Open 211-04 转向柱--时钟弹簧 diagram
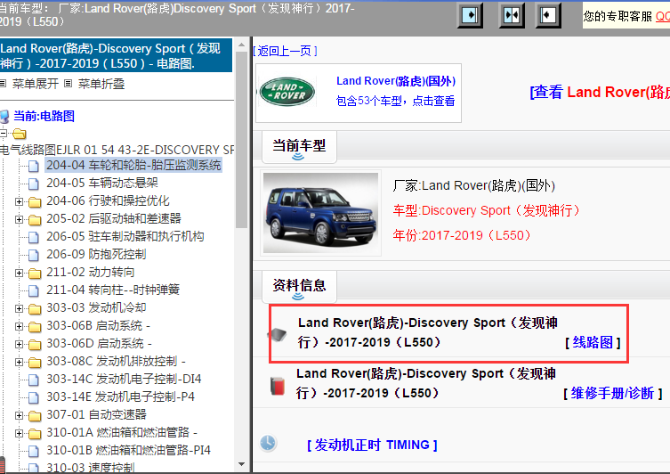Viewport: 670px width, 474px height. coord(113,290)
